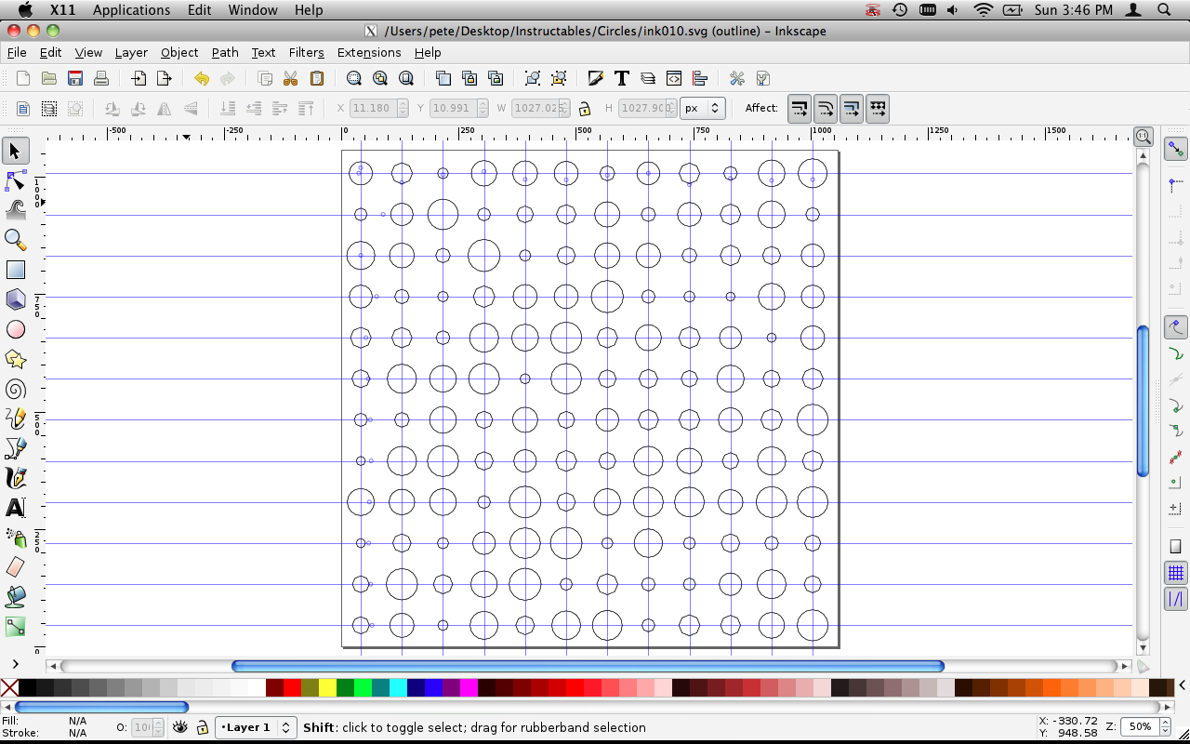Open the px units dropdown
This screenshot has height=744, width=1190.
point(702,109)
